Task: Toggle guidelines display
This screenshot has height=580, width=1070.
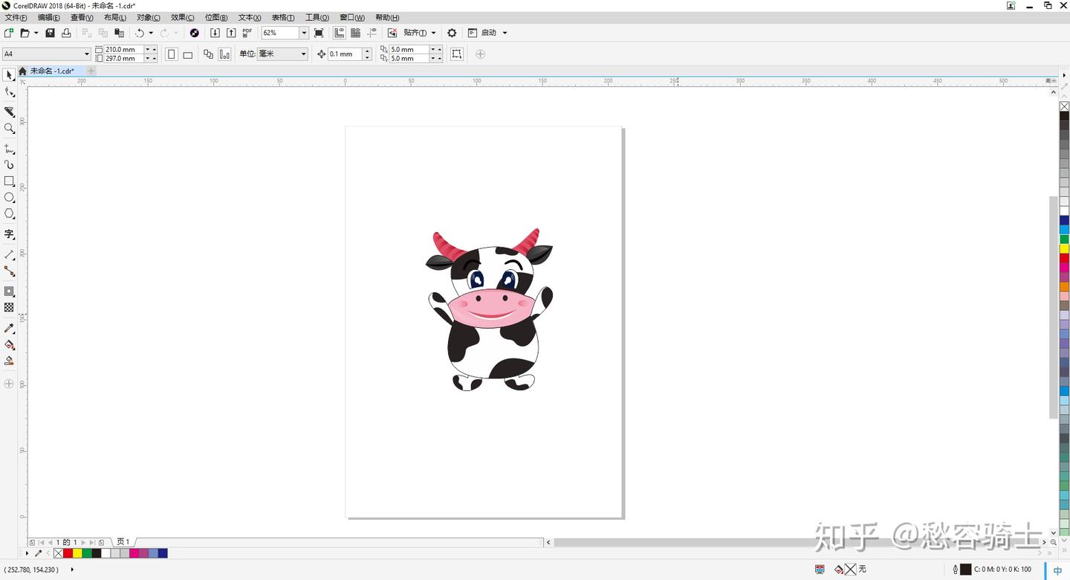Action: [372, 33]
